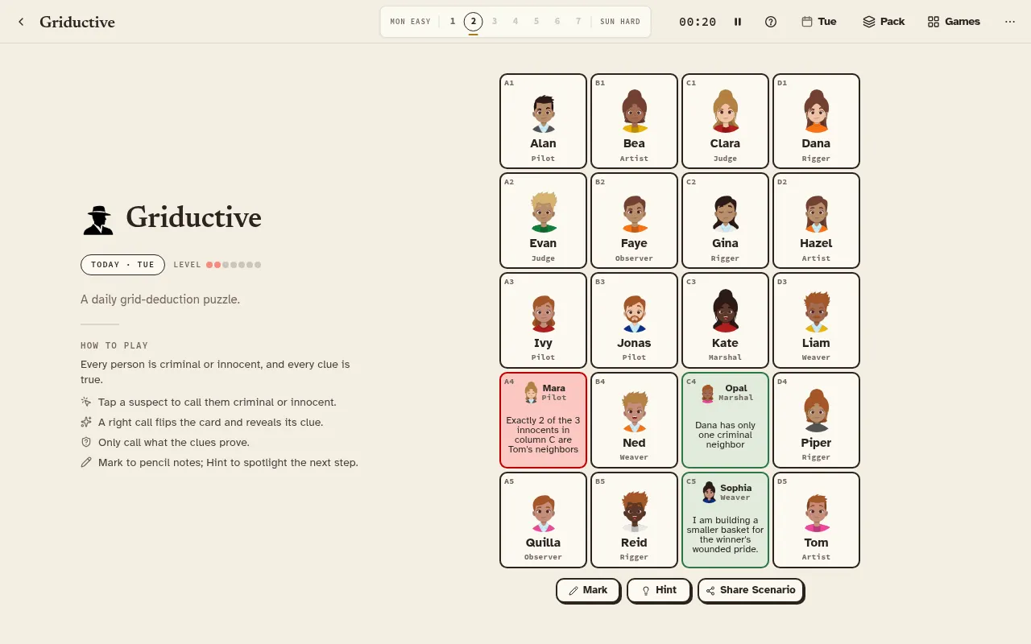Click the Share Scenario button
Screen dimensions: 1031x644
pyautogui.click(x=751, y=590)
